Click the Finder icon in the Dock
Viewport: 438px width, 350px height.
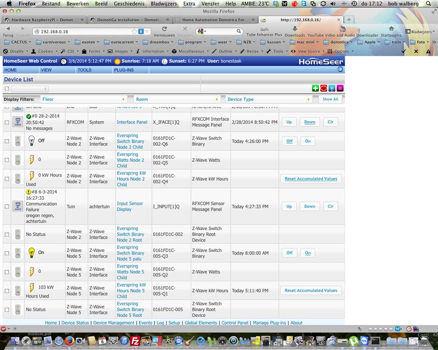coord(15,341)
